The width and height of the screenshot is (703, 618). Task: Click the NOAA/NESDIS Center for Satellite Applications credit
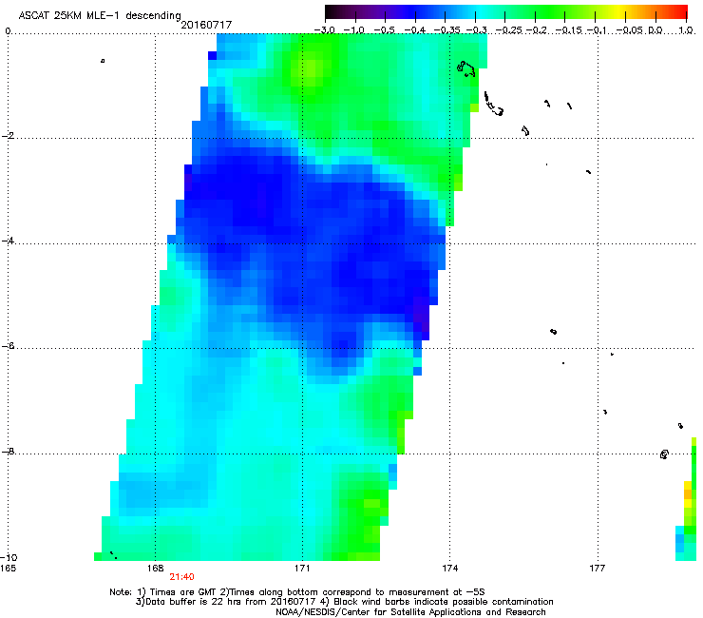click(410, 612)
